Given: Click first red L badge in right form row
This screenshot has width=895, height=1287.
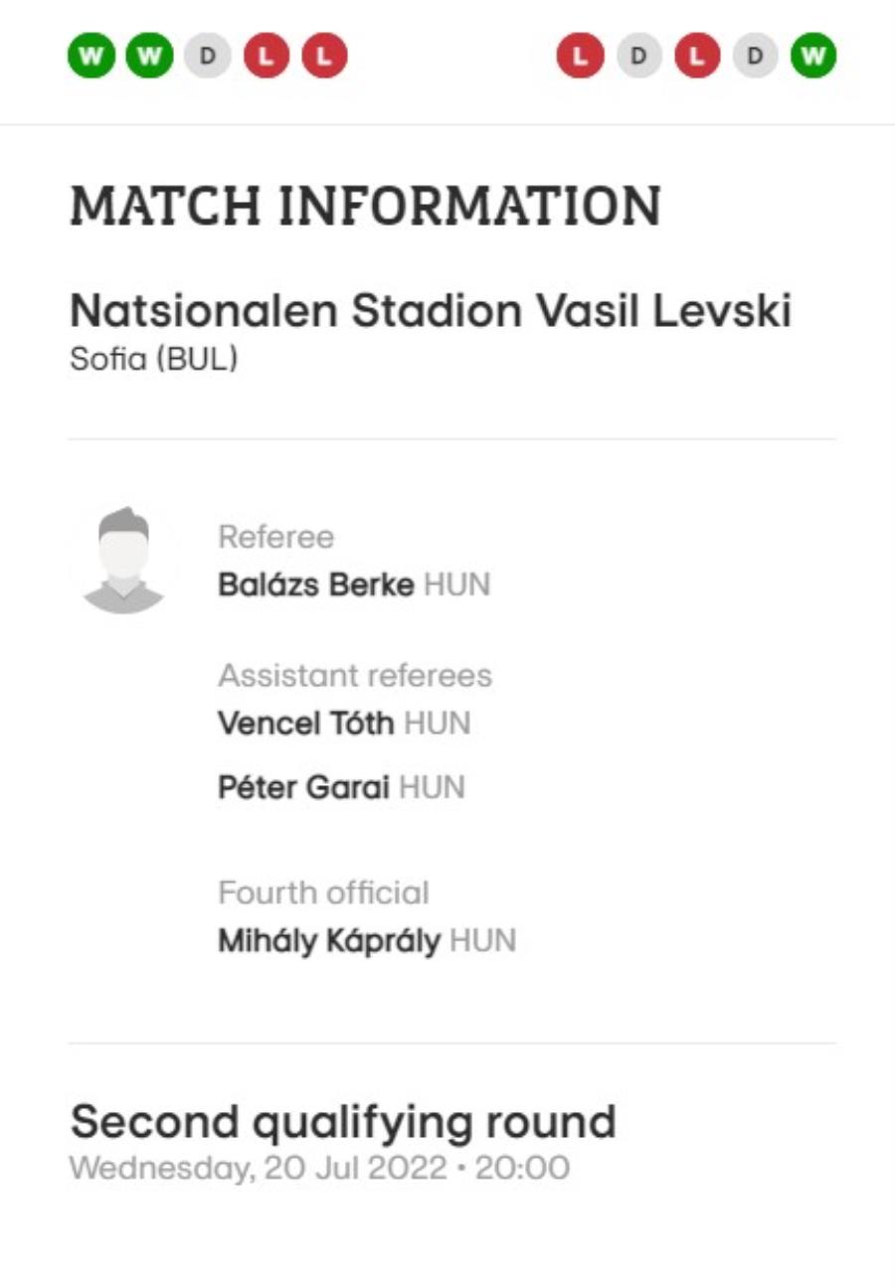Looking at the screenshot, I should pos(581,56).
